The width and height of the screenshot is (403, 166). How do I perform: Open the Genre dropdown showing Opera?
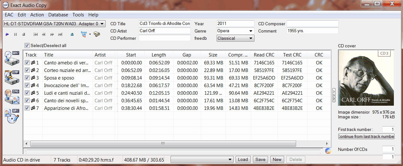(235, 31)
